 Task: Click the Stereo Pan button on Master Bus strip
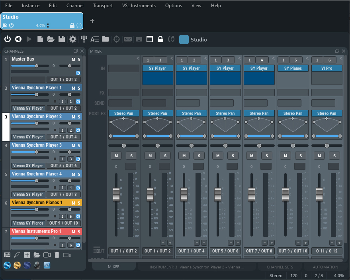pyautogui.click(x=124, y=113)
